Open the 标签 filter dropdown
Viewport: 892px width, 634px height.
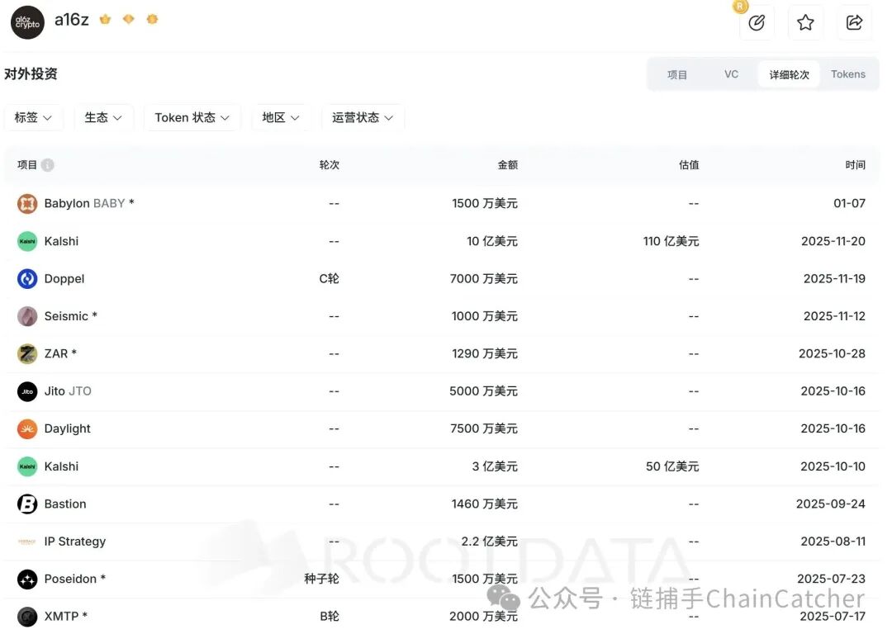tap(33, 117)
